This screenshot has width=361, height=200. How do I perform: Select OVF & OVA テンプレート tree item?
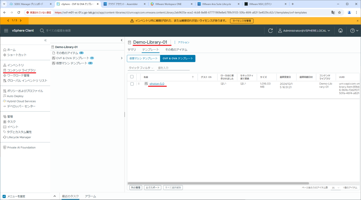pyautogui.click(x=73, y=58)
